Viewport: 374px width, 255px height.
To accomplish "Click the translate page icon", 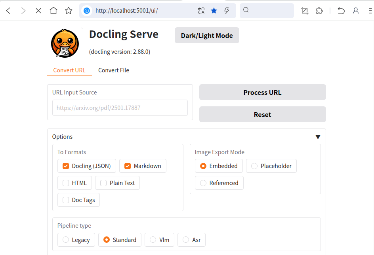I will click(x=201, y=10).
